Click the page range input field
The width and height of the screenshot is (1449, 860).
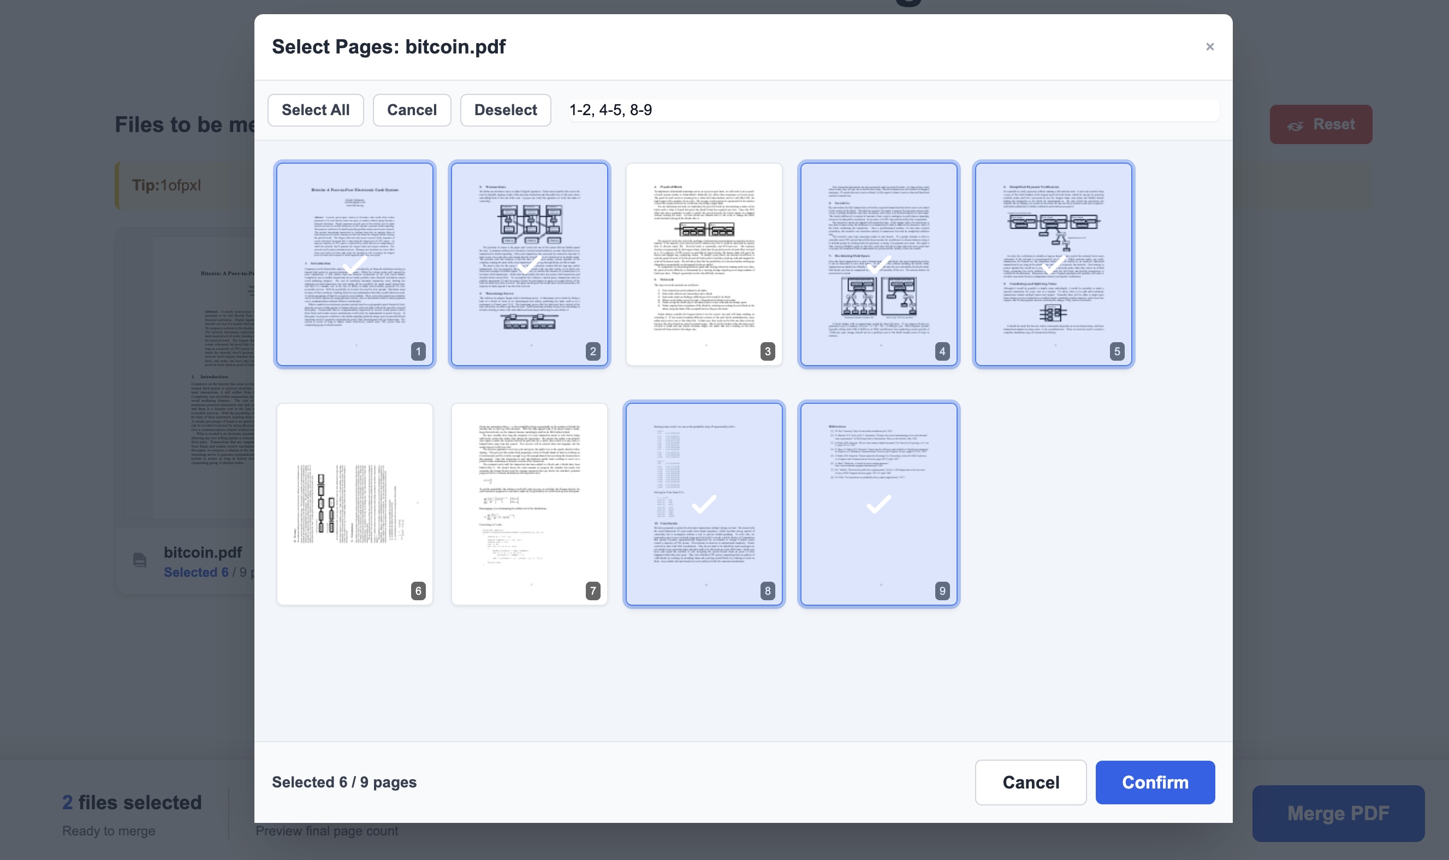pos(893,110)
